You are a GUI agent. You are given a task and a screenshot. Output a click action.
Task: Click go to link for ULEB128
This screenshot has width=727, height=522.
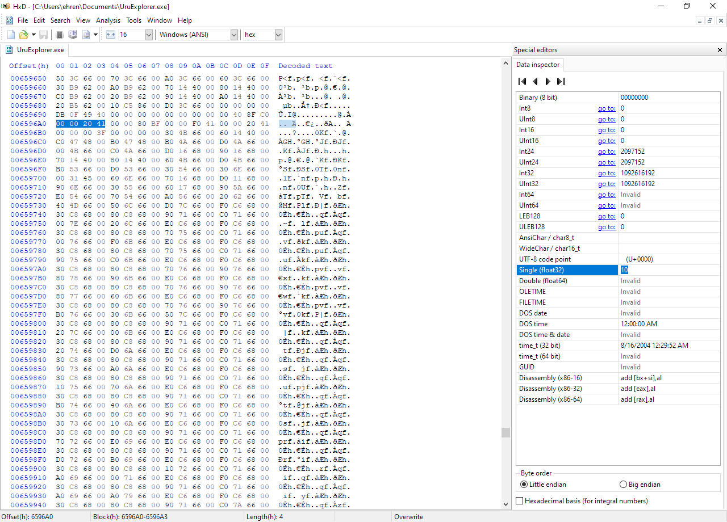[607, 227]
